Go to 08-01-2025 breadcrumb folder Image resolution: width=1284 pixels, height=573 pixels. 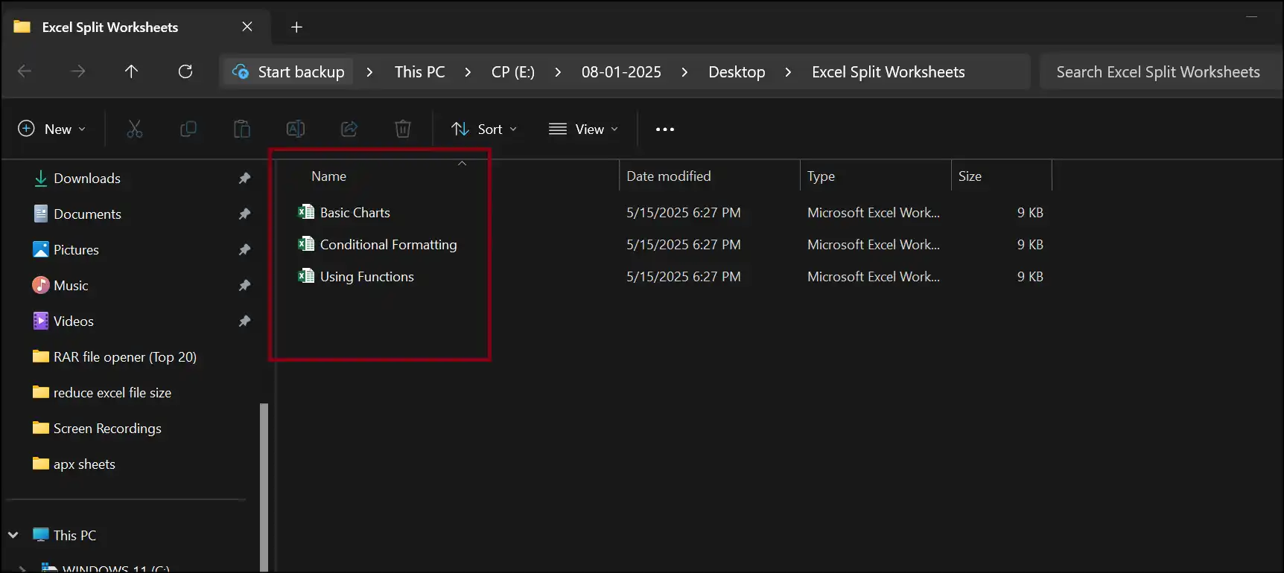[621, 72]
